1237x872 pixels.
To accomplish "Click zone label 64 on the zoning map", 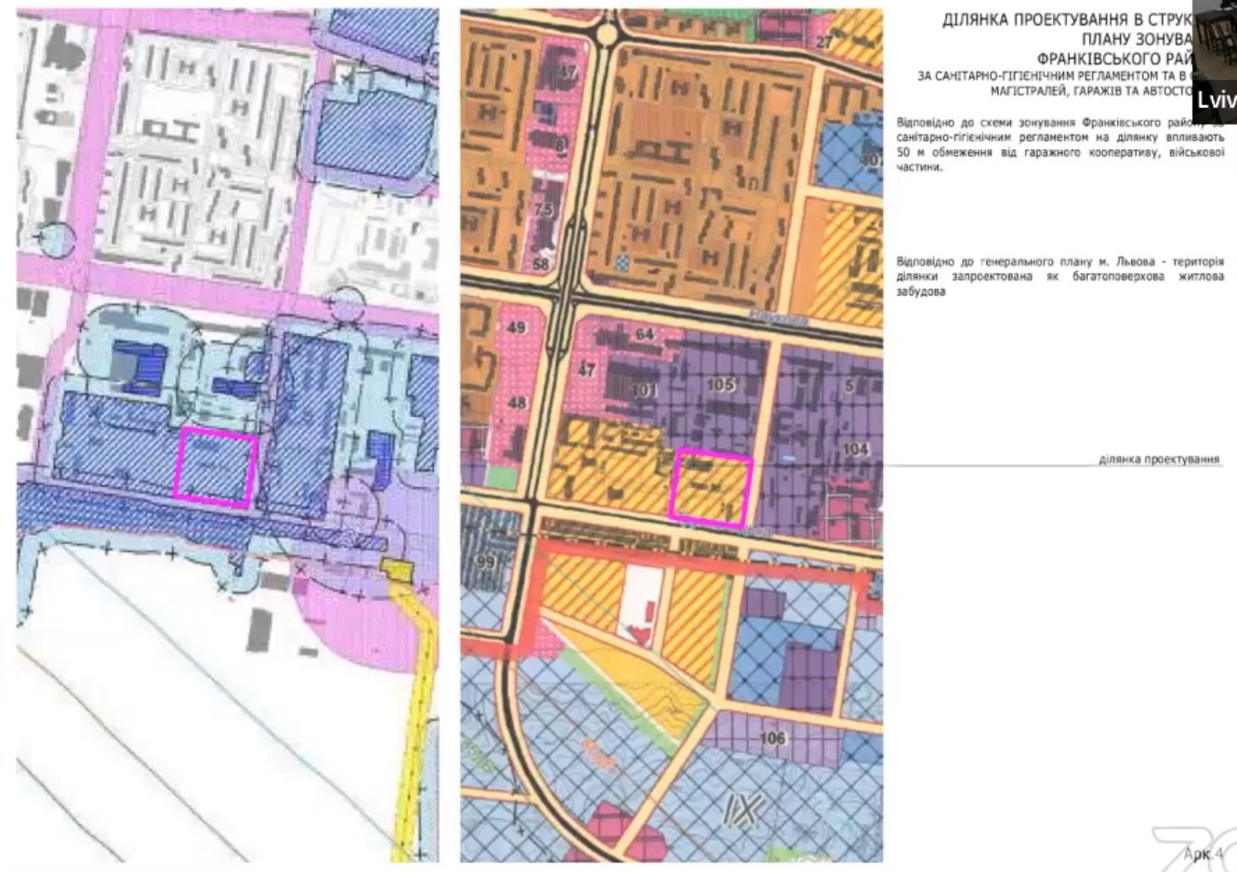I will (643, 334).
